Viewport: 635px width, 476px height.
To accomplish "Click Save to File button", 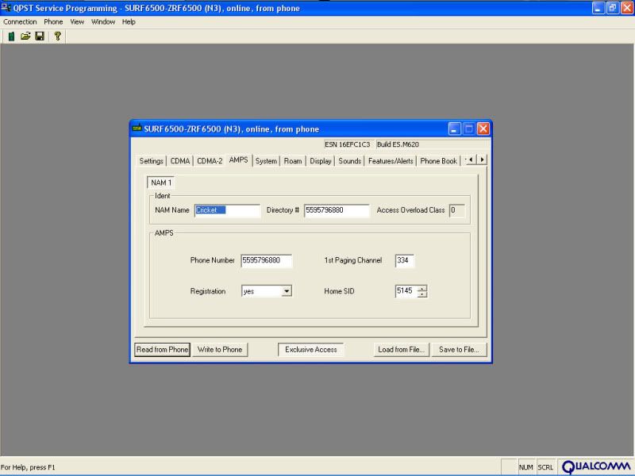I will click(459, 350).
